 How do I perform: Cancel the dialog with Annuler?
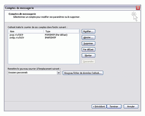point(131,106)
